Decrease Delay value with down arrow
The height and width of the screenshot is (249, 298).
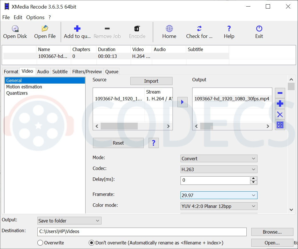coord(253,182)
